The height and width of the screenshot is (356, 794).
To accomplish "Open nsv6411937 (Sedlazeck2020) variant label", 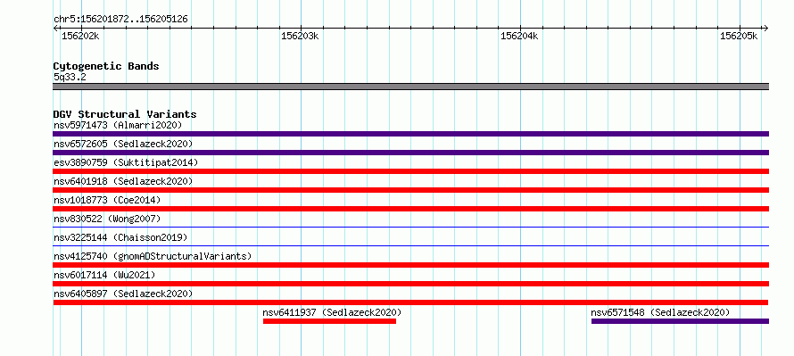I will coord(332,312).
